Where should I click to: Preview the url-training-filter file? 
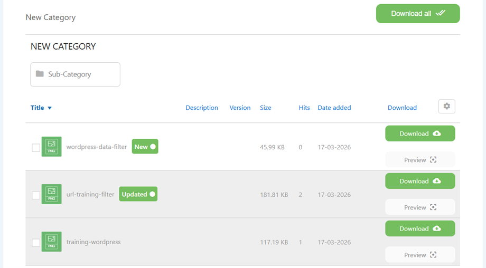[x=420, y=207]
